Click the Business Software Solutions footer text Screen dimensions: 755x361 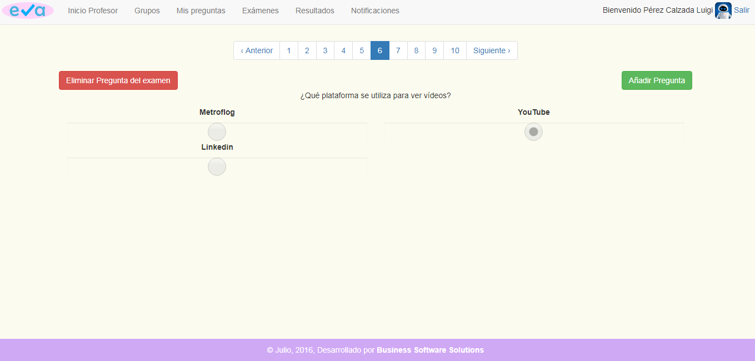(x=430, y=350)
